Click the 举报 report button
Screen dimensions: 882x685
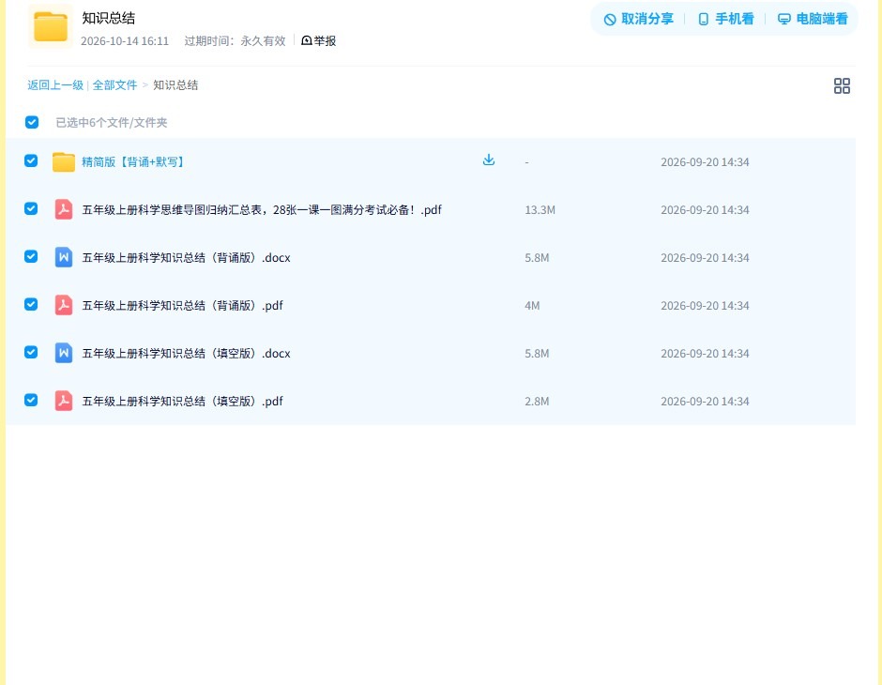[318, 40]
